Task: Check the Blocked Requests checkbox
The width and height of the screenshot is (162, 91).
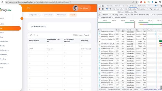Action: pos(99,17)
